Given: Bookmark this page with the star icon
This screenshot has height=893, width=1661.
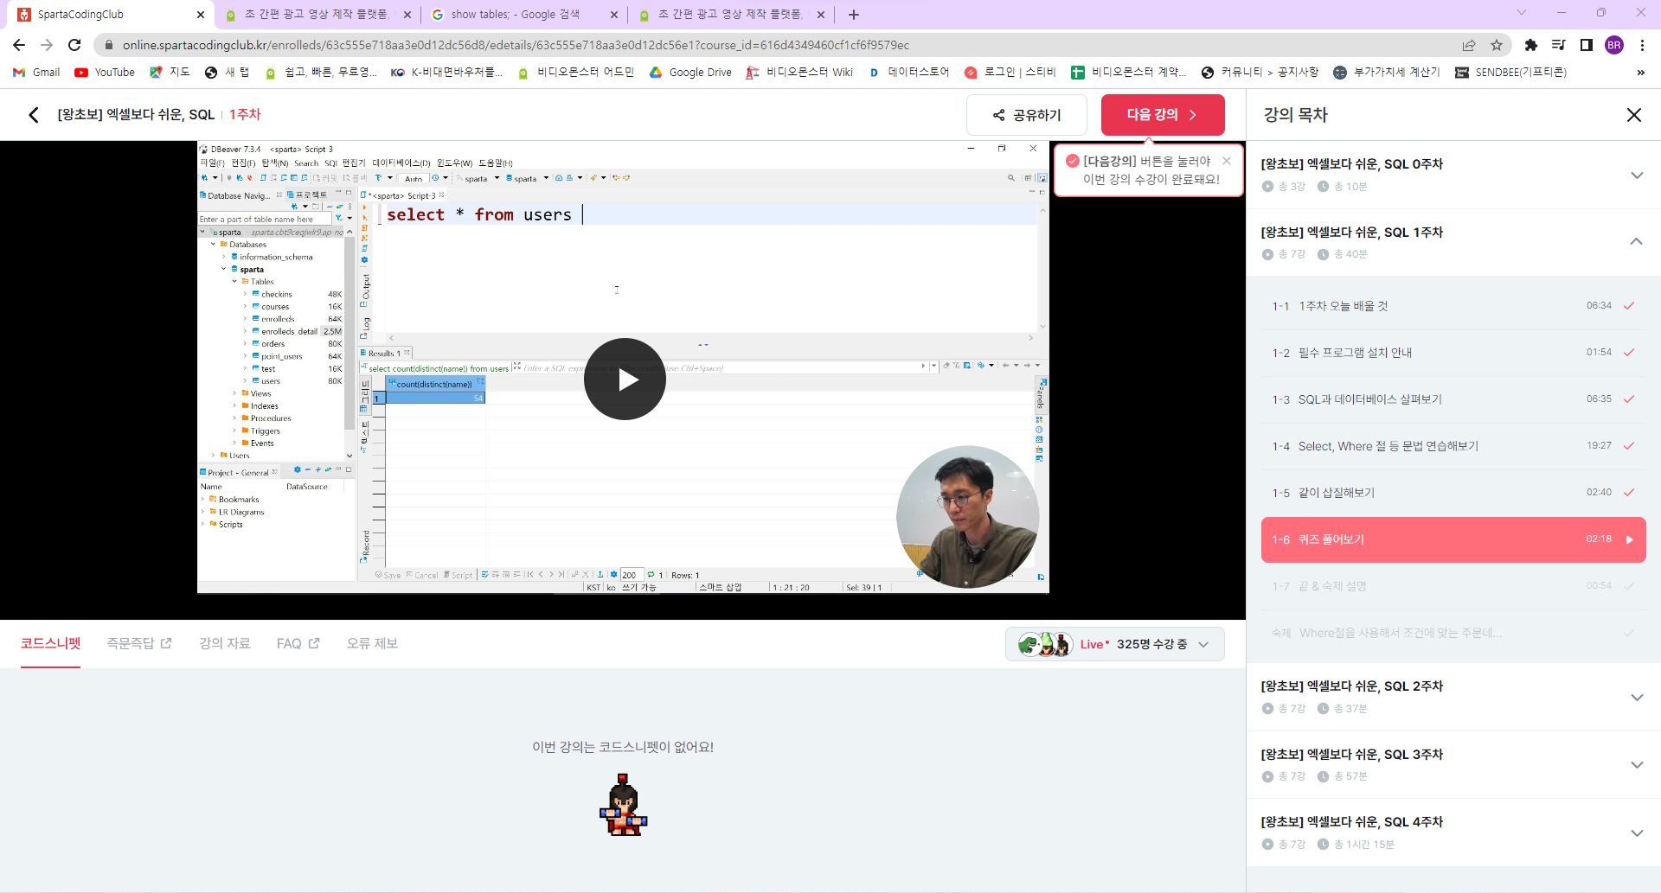Looking at the screenshot, I should [1497, 45].
